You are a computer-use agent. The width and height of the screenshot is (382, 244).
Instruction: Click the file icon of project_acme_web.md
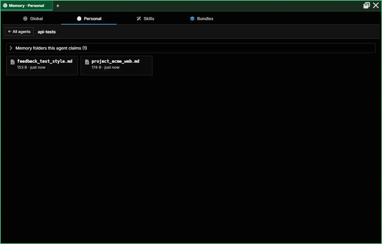(x=87, y=62)
